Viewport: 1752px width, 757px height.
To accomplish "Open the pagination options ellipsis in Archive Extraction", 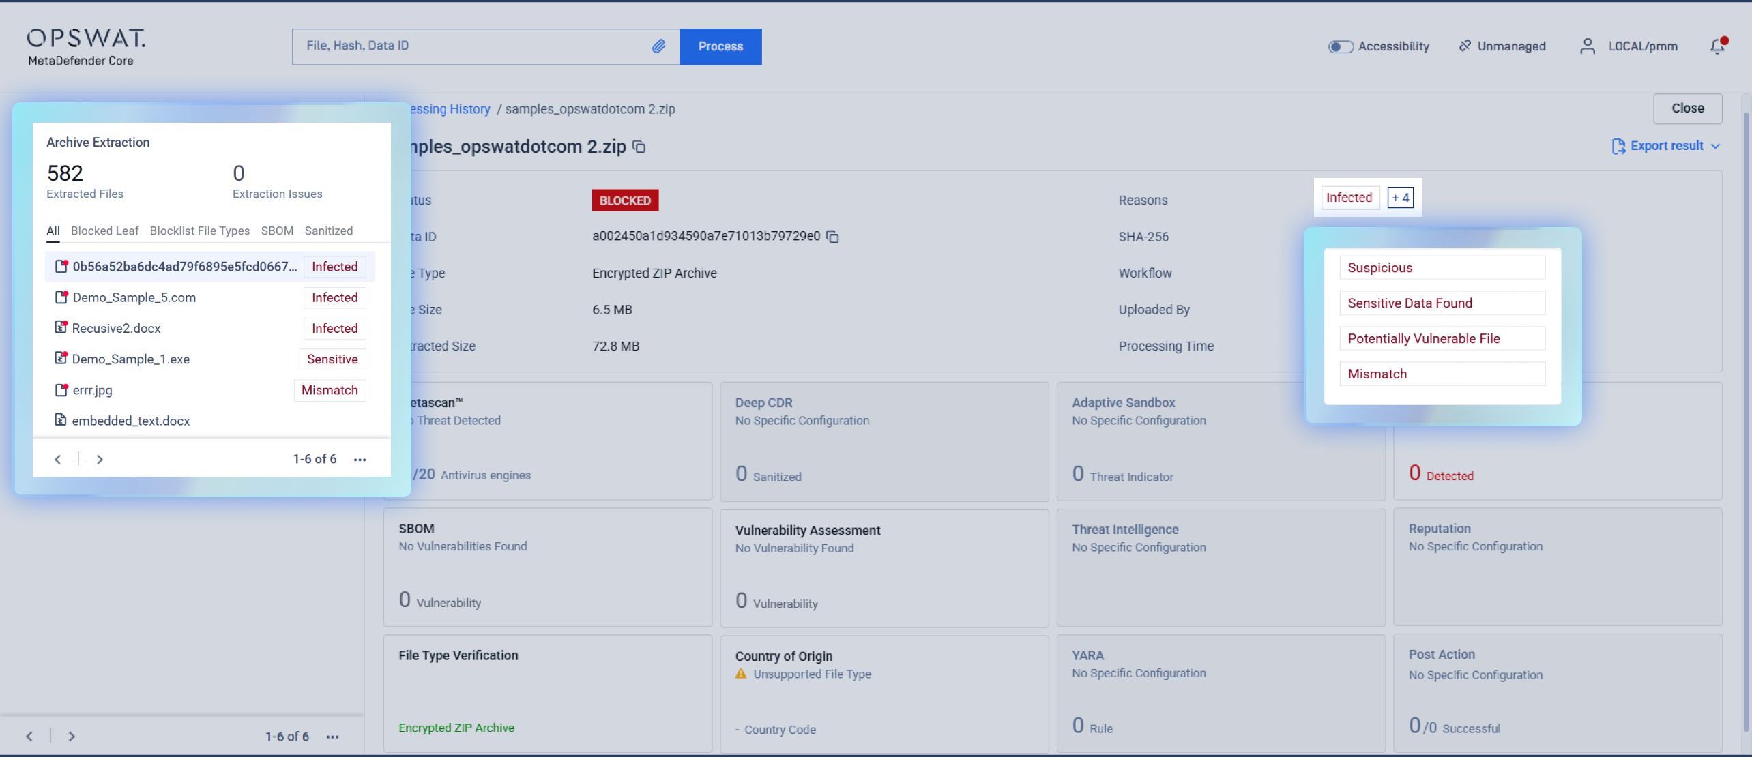I will [360, 460].
